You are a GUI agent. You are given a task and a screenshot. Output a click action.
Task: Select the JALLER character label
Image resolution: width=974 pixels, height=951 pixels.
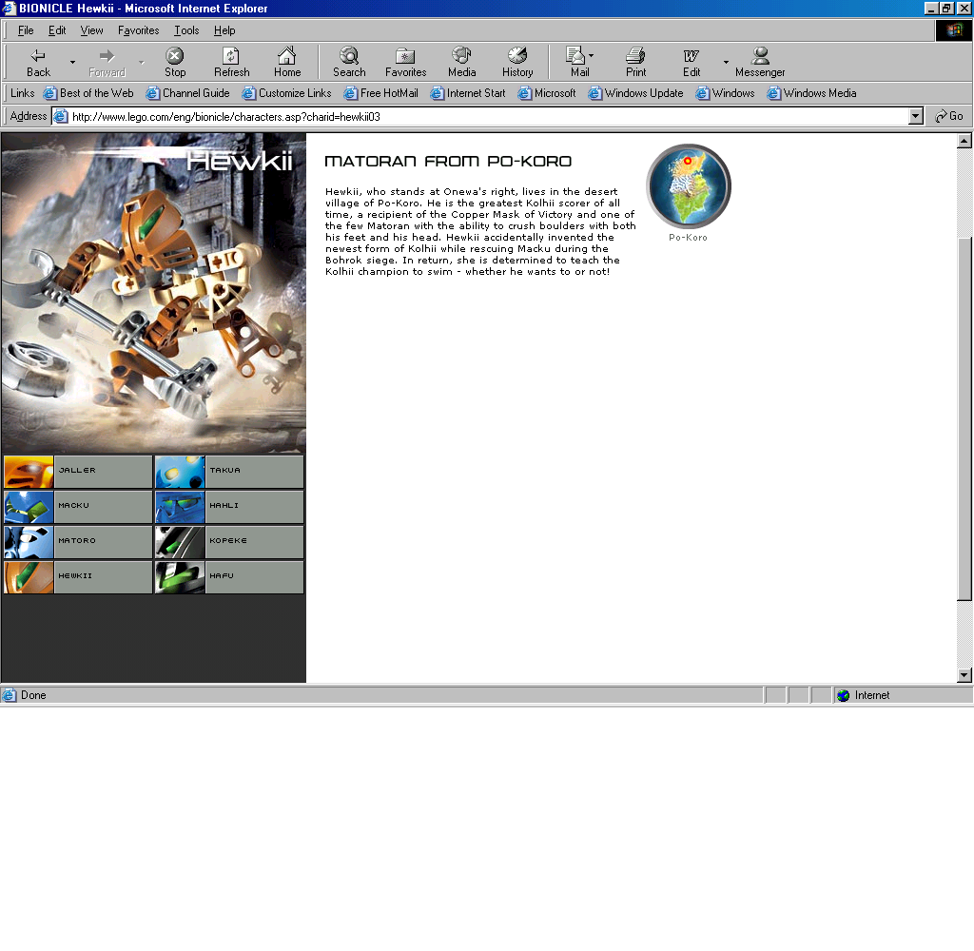coord(77,470)
